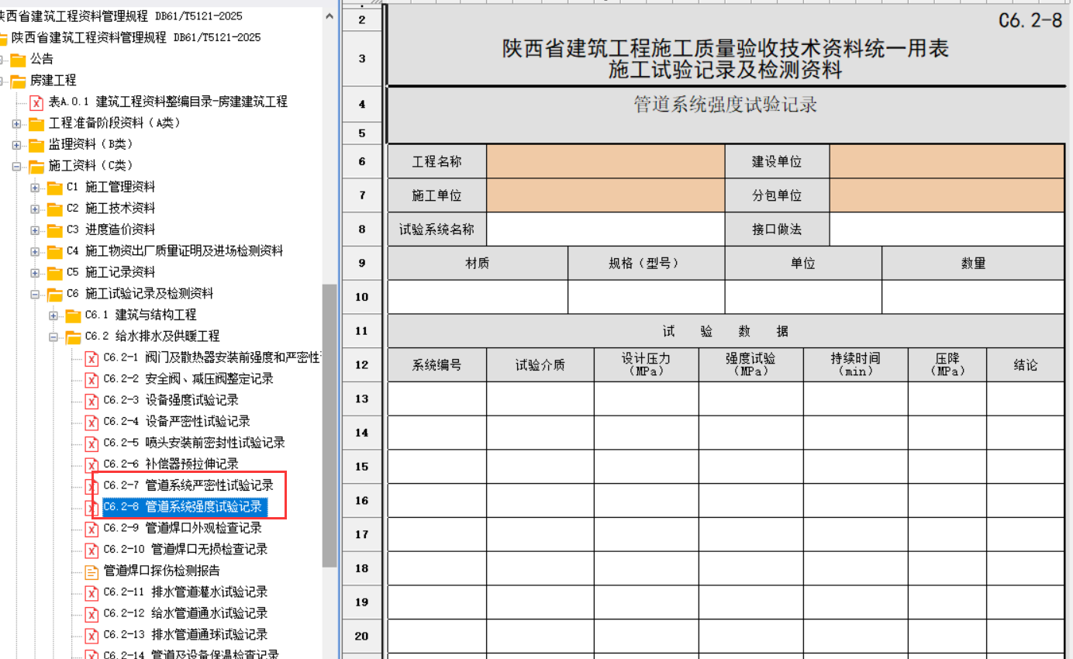Click file icon of C6.2-5 喷头安装前密封性试验记录

(91, 443)
